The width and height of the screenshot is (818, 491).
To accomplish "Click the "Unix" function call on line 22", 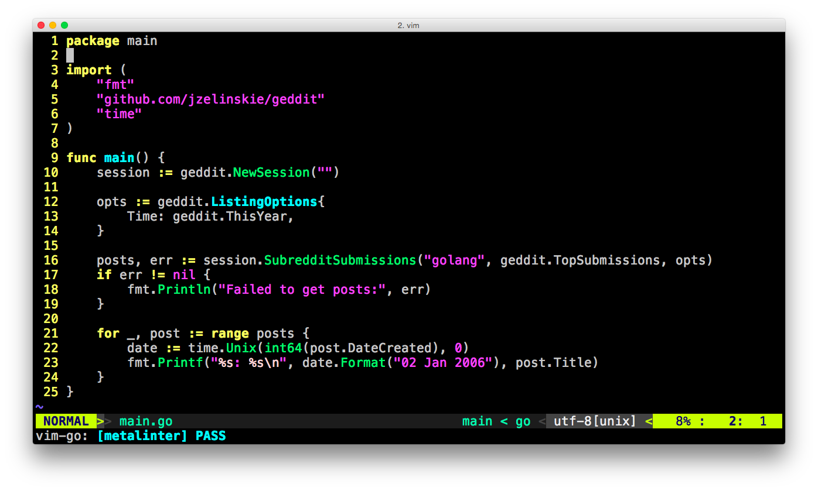I will pos(241,348).
